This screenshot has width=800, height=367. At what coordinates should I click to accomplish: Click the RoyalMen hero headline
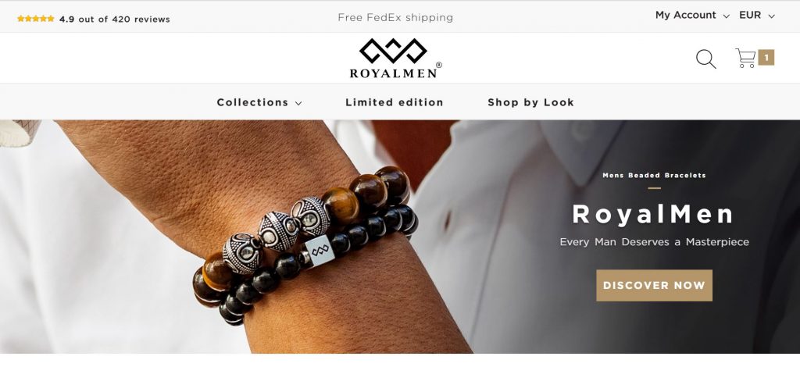(653, 214)
